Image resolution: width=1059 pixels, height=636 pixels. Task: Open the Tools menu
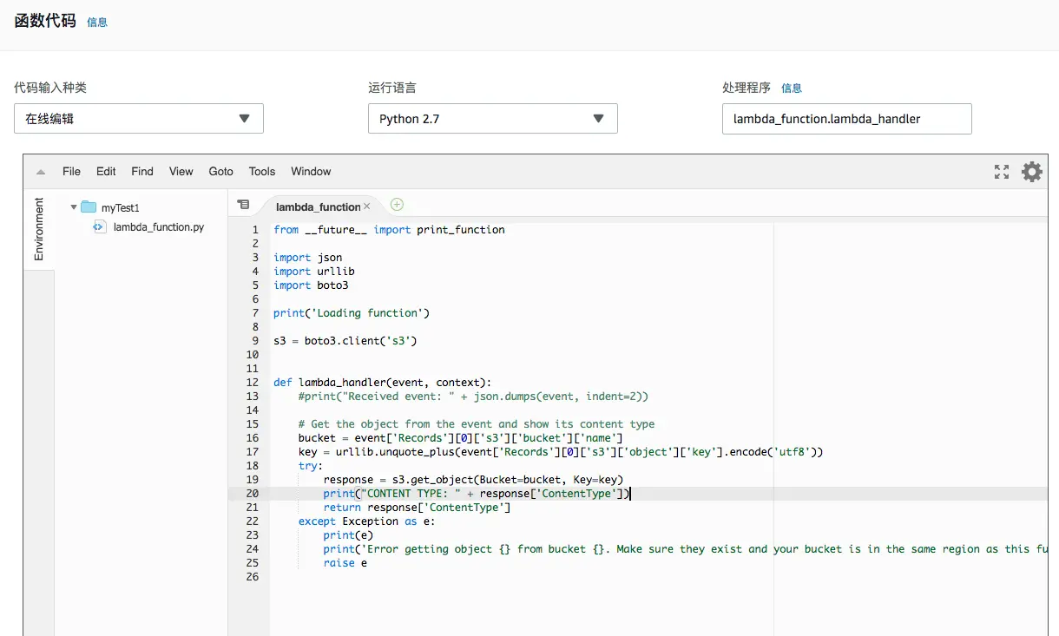262,171
